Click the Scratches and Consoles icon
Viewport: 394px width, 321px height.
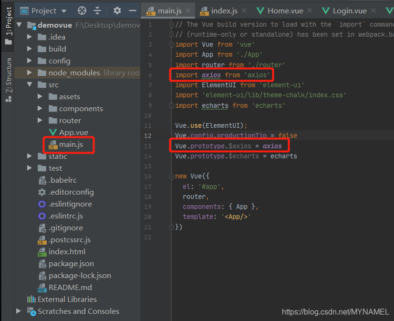point(31,311)
